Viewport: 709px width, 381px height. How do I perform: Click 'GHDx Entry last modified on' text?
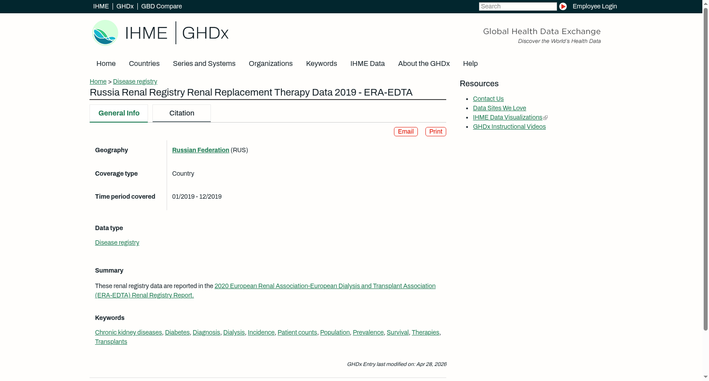381,364
